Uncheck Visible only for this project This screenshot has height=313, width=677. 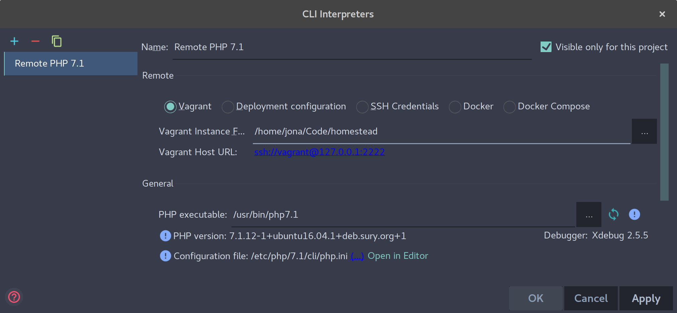click(x=545, y=47)
